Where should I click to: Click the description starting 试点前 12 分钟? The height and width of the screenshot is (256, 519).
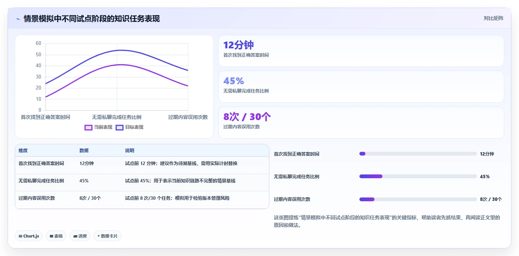(x=181, y=163)
